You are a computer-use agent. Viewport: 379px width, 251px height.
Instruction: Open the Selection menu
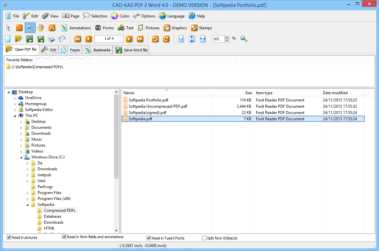(95, 16)
